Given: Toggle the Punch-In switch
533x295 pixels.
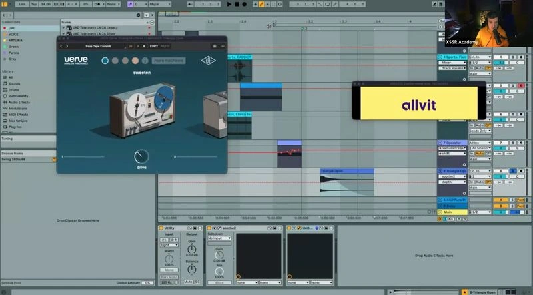Looking at the screenshot, I should [320, 4].
